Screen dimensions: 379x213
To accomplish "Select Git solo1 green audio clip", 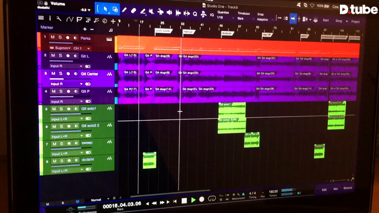I will click(x=232, y=110).
